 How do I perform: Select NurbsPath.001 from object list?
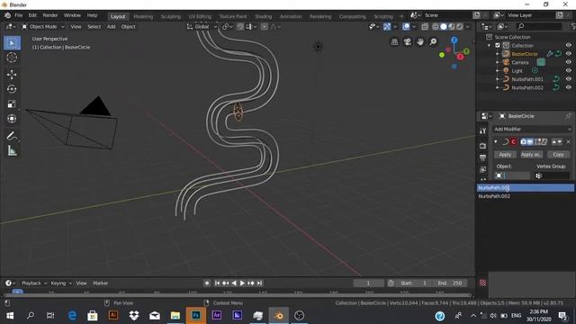pyautogui.click(x=526, y=188)
